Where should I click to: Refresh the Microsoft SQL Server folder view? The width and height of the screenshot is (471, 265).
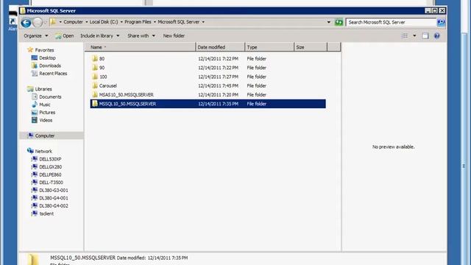(339, 22)
